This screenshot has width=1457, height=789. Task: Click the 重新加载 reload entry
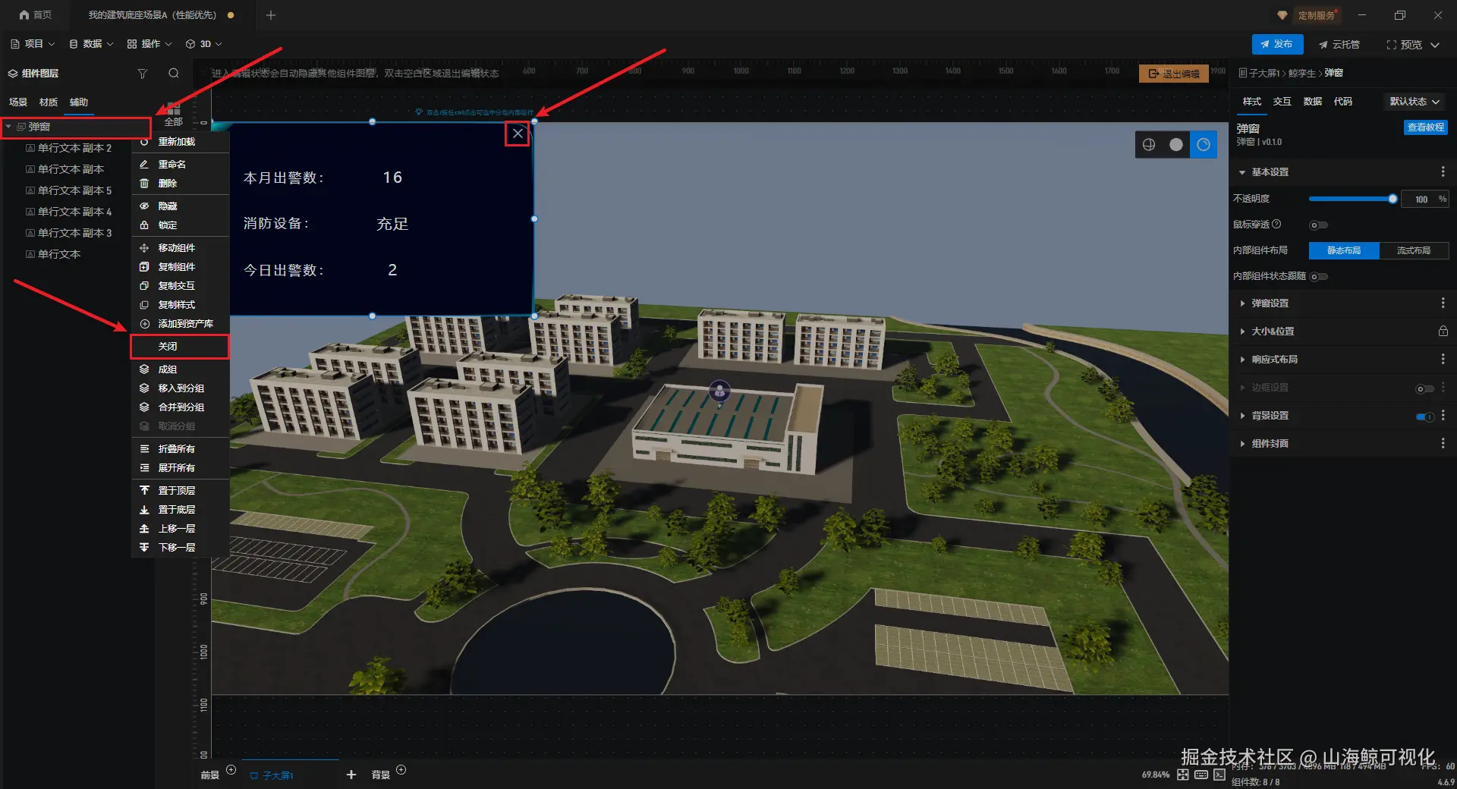[181, 142]
